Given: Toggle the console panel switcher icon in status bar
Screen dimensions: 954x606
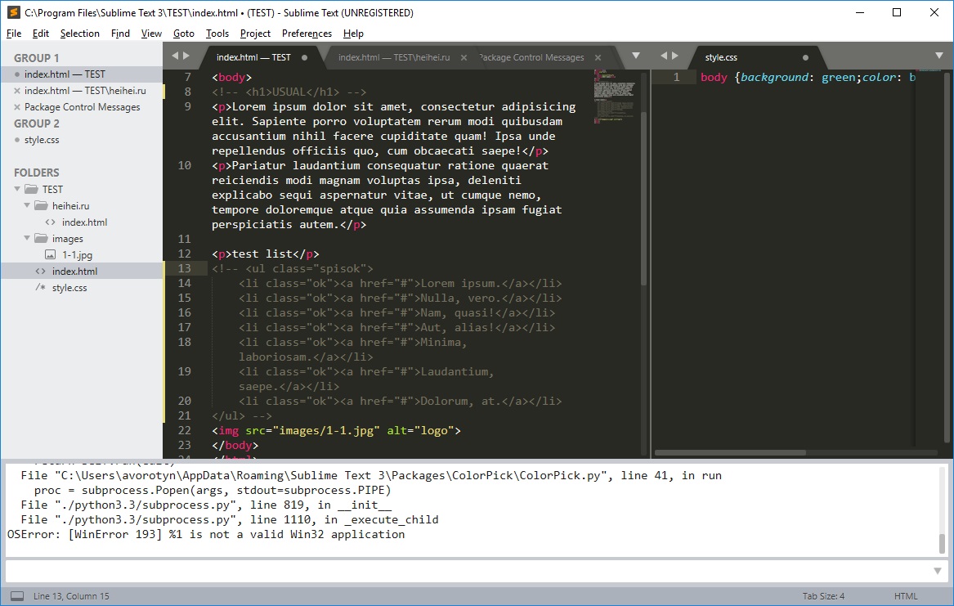Looking at the screenshot, I should pos(18,596).
